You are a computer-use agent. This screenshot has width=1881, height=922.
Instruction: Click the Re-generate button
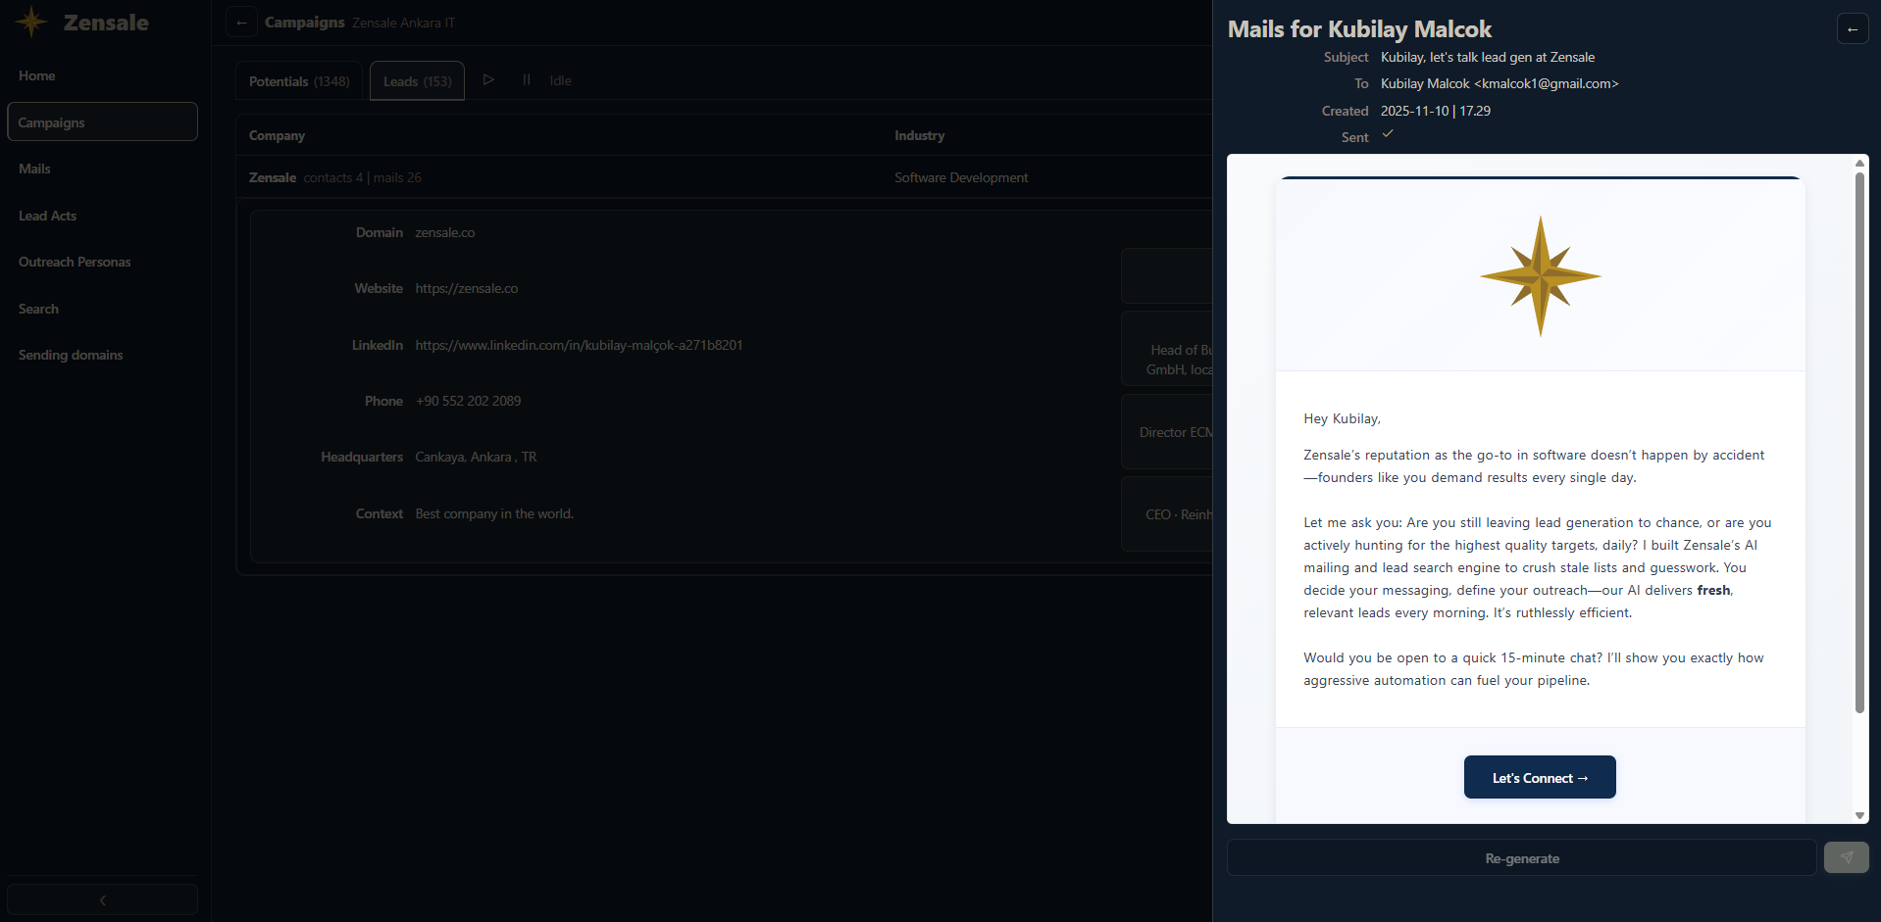coord(1521,857)
